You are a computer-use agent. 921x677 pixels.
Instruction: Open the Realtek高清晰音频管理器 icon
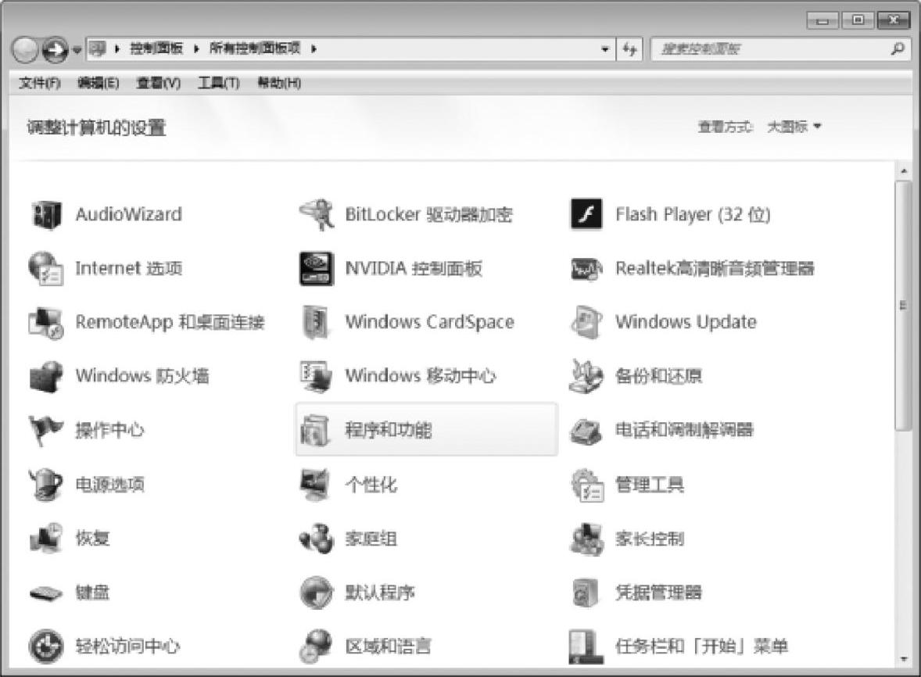pyautogui.click(x=586, y=270)
